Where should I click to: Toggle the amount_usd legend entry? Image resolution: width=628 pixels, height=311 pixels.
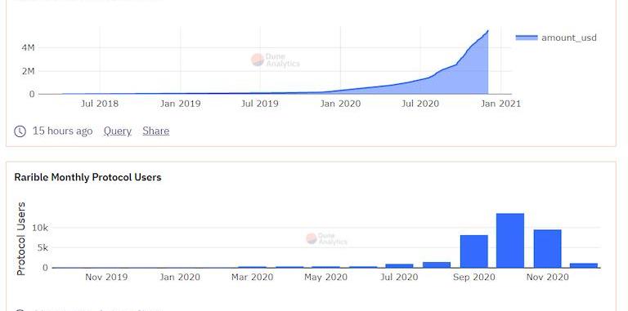coord(556,38)
